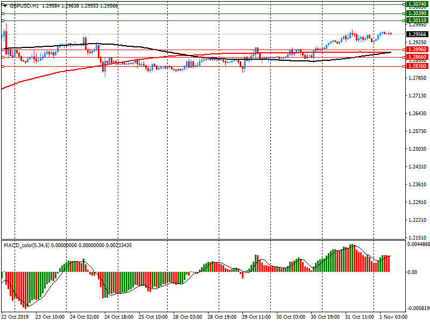Click the 24 Oct 18:00 time label
Image resolution: width=430 pixels, height=323 pixels.
coord(118,317)
